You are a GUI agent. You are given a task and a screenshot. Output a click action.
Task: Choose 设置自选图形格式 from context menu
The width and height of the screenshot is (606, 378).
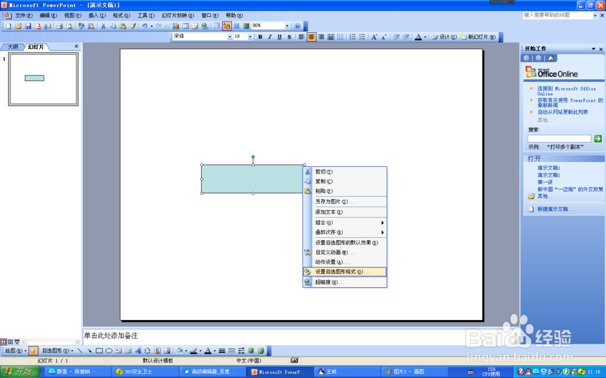[345, 272]
